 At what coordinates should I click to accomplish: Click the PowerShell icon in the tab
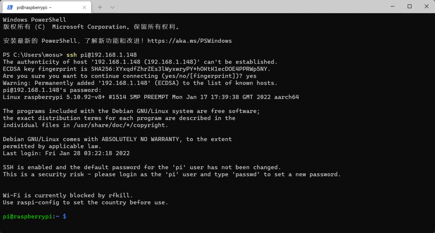tap(10, 7)
